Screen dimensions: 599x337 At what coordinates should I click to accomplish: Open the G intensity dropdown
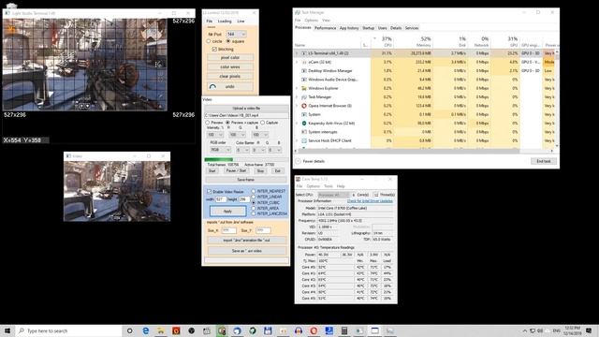click(x=237, y=135)
